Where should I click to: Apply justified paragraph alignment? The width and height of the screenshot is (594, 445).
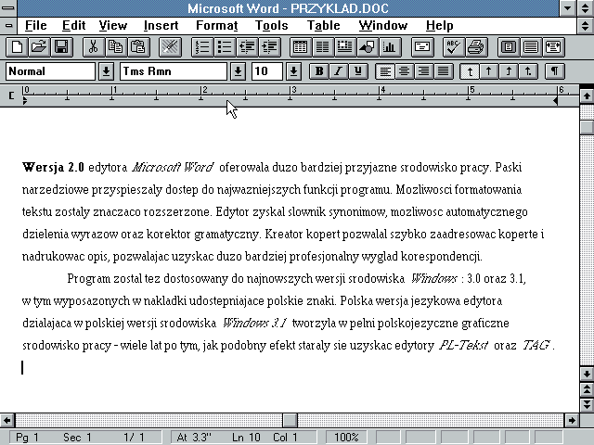(444, 71)
